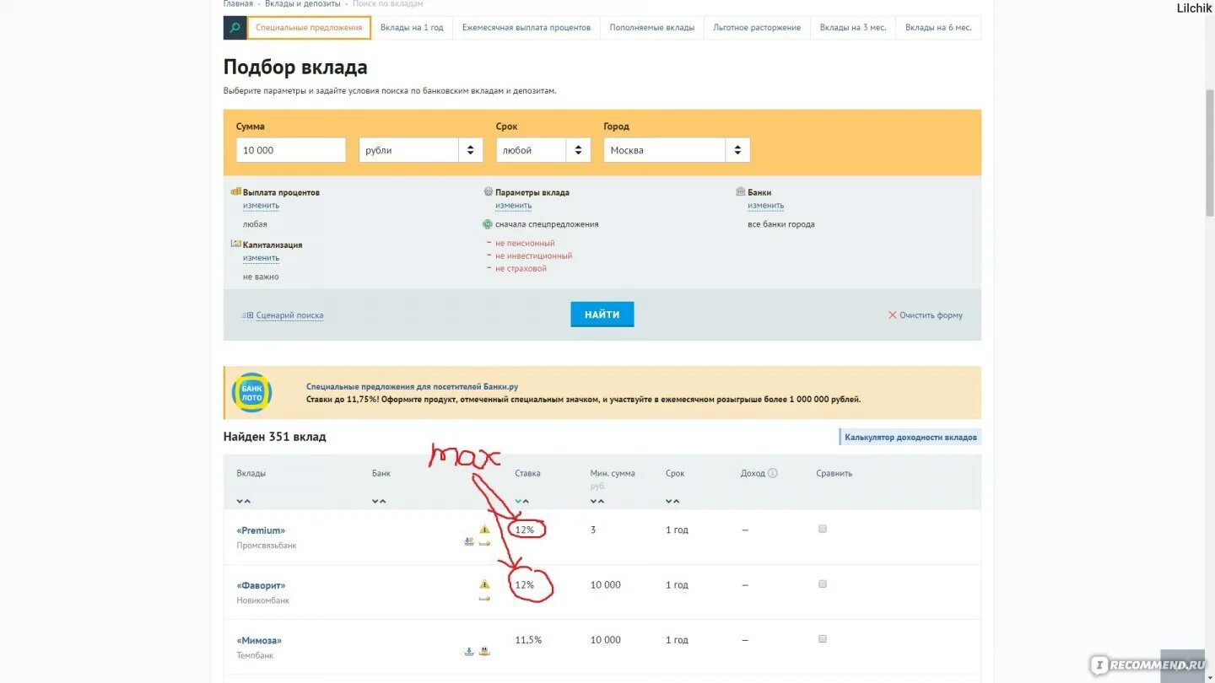1215x683 pixels.
Task: Tick the compare checkbox for Фаворит
Action: tap(823, 584)
